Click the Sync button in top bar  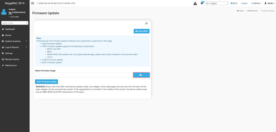click(244, 3)
